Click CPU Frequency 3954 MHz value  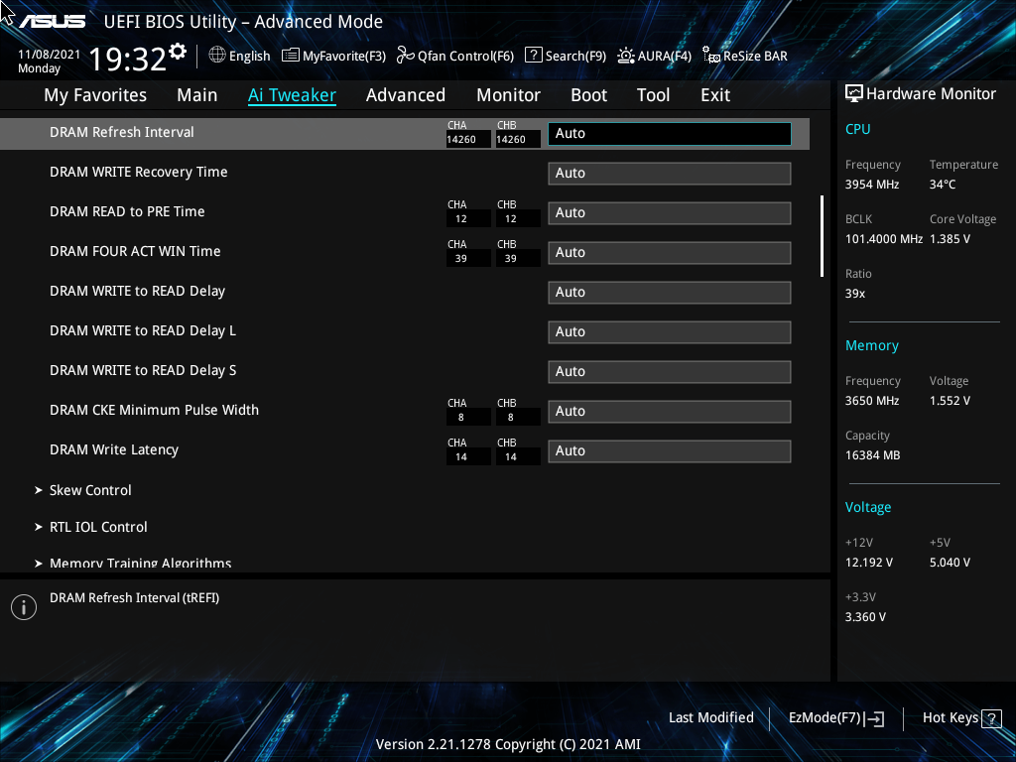pyautogui.click(x=872, y=185)
